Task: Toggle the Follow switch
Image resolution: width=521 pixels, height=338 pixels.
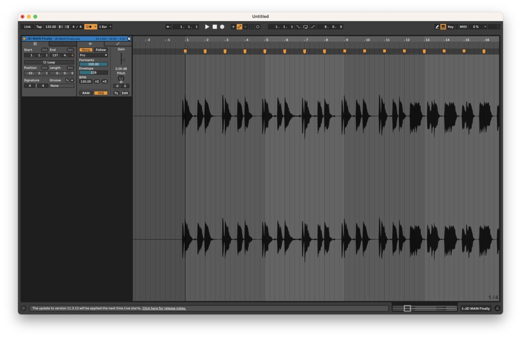Action: (x=101, y=50)
